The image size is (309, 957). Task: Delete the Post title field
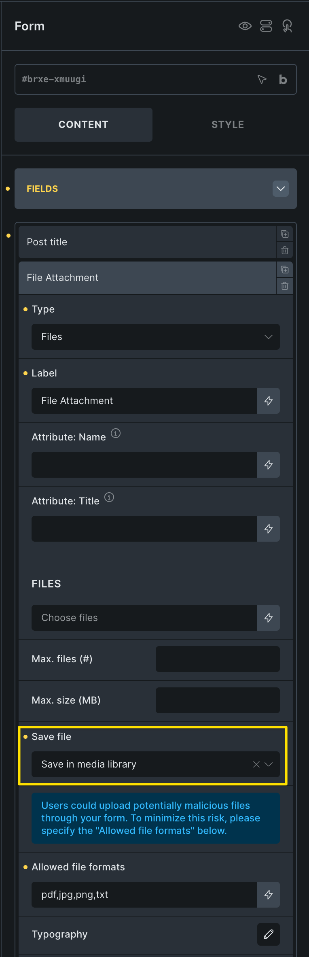click(285, 250)
